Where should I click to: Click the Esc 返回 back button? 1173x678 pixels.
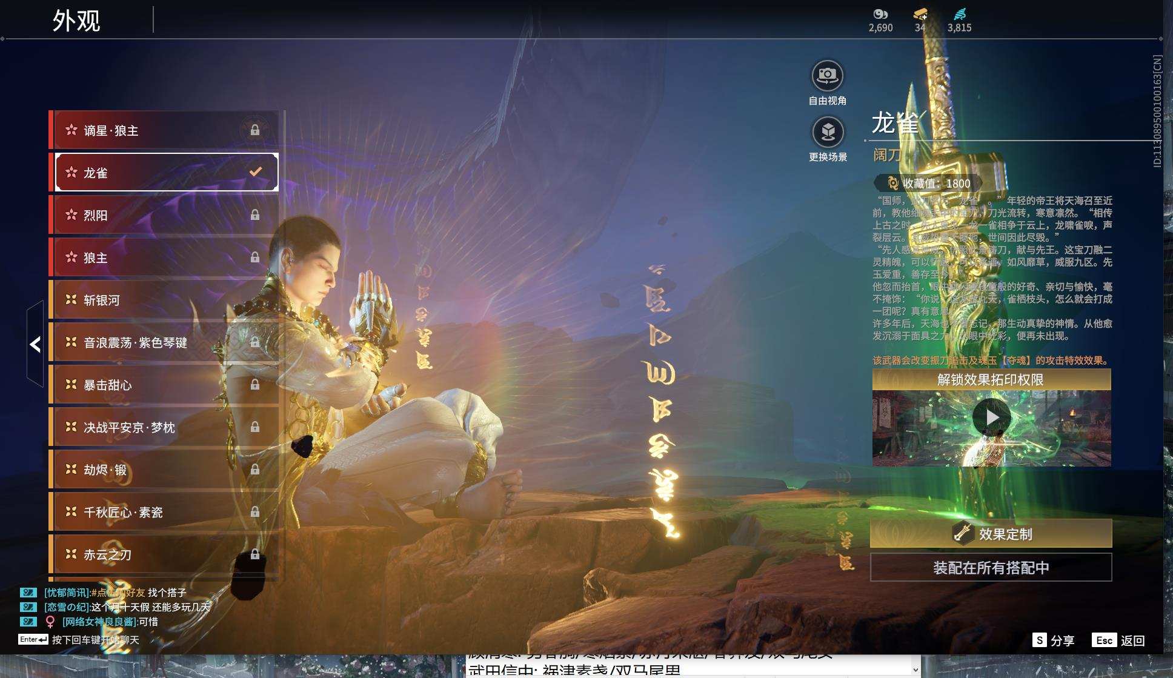click(1118, 640)
